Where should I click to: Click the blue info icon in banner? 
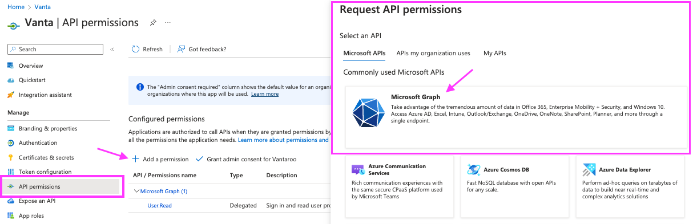(140, 87)
